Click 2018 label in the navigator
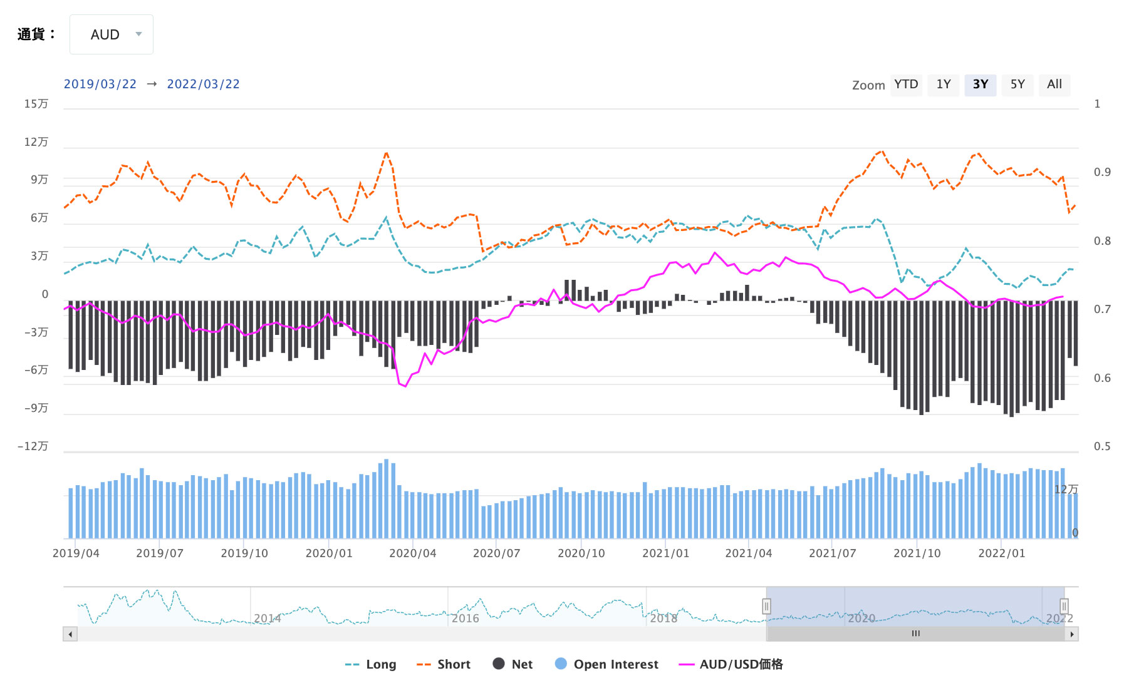Image resolution: width=1124 pixels, height=688 pixels. pos(663,619)
